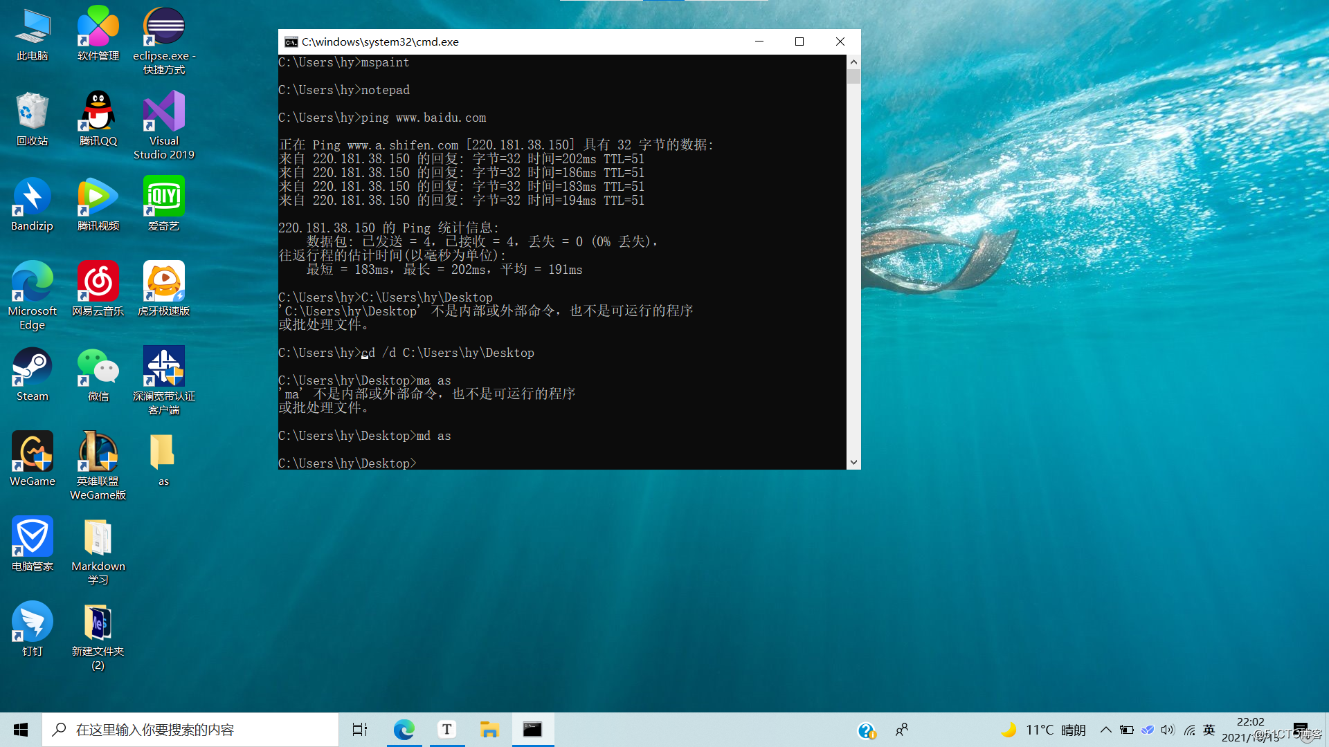
Task: Click the Microsoft Edge desktop shortcut
Action: [32, 283]
